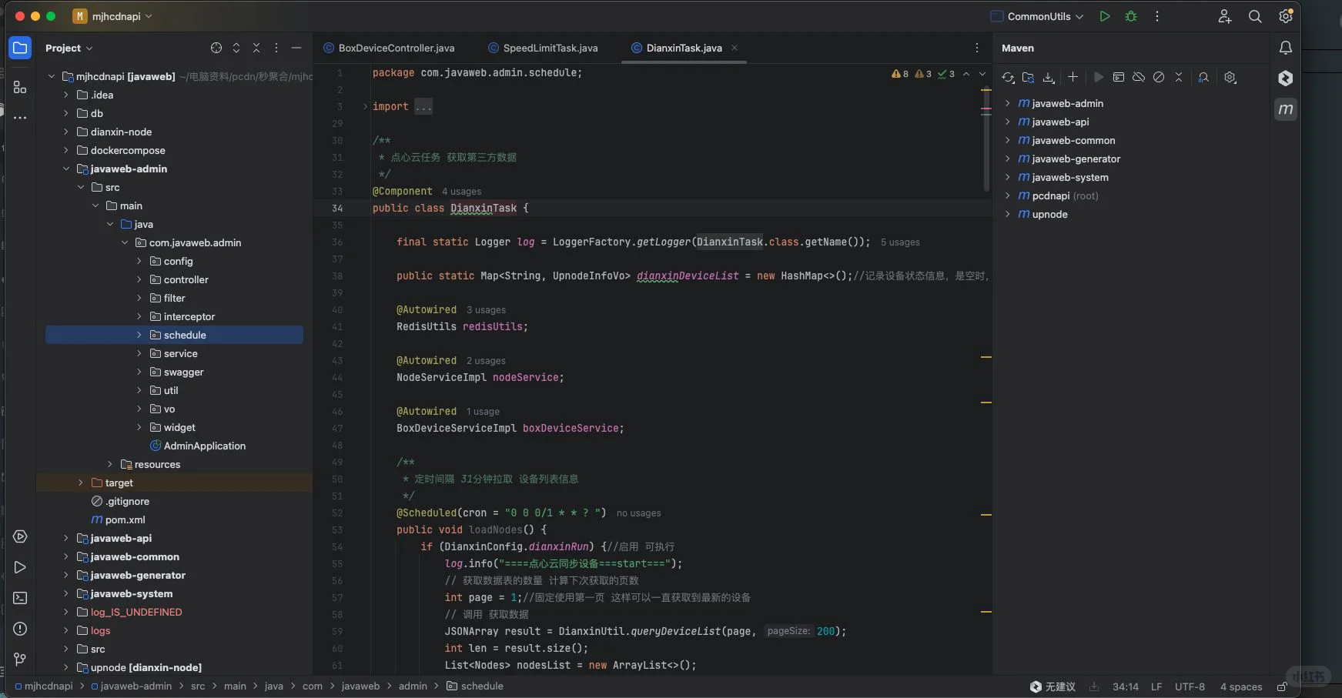The height and width of the screenshot is (698, 1342).
Task: Debug the CommonUtils configuration
Action: tap(1131, 16)
